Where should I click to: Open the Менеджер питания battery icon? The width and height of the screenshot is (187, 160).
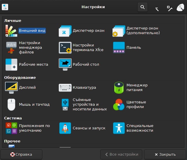coord(119,88)
